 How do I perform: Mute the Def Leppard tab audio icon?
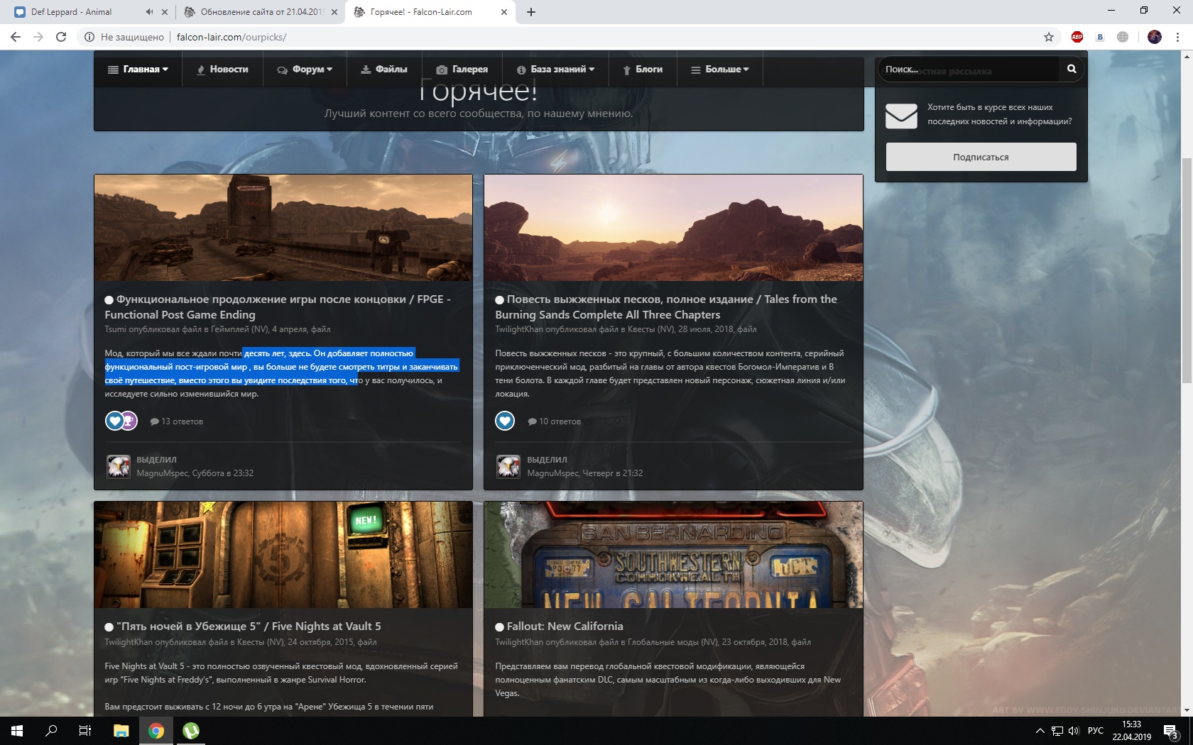[x=149, y=12]
